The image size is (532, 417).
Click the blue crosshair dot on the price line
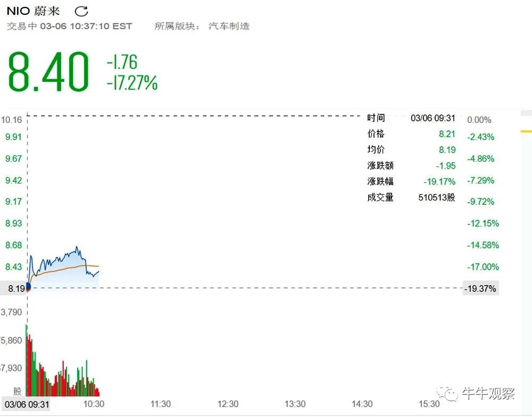[28, 287]
